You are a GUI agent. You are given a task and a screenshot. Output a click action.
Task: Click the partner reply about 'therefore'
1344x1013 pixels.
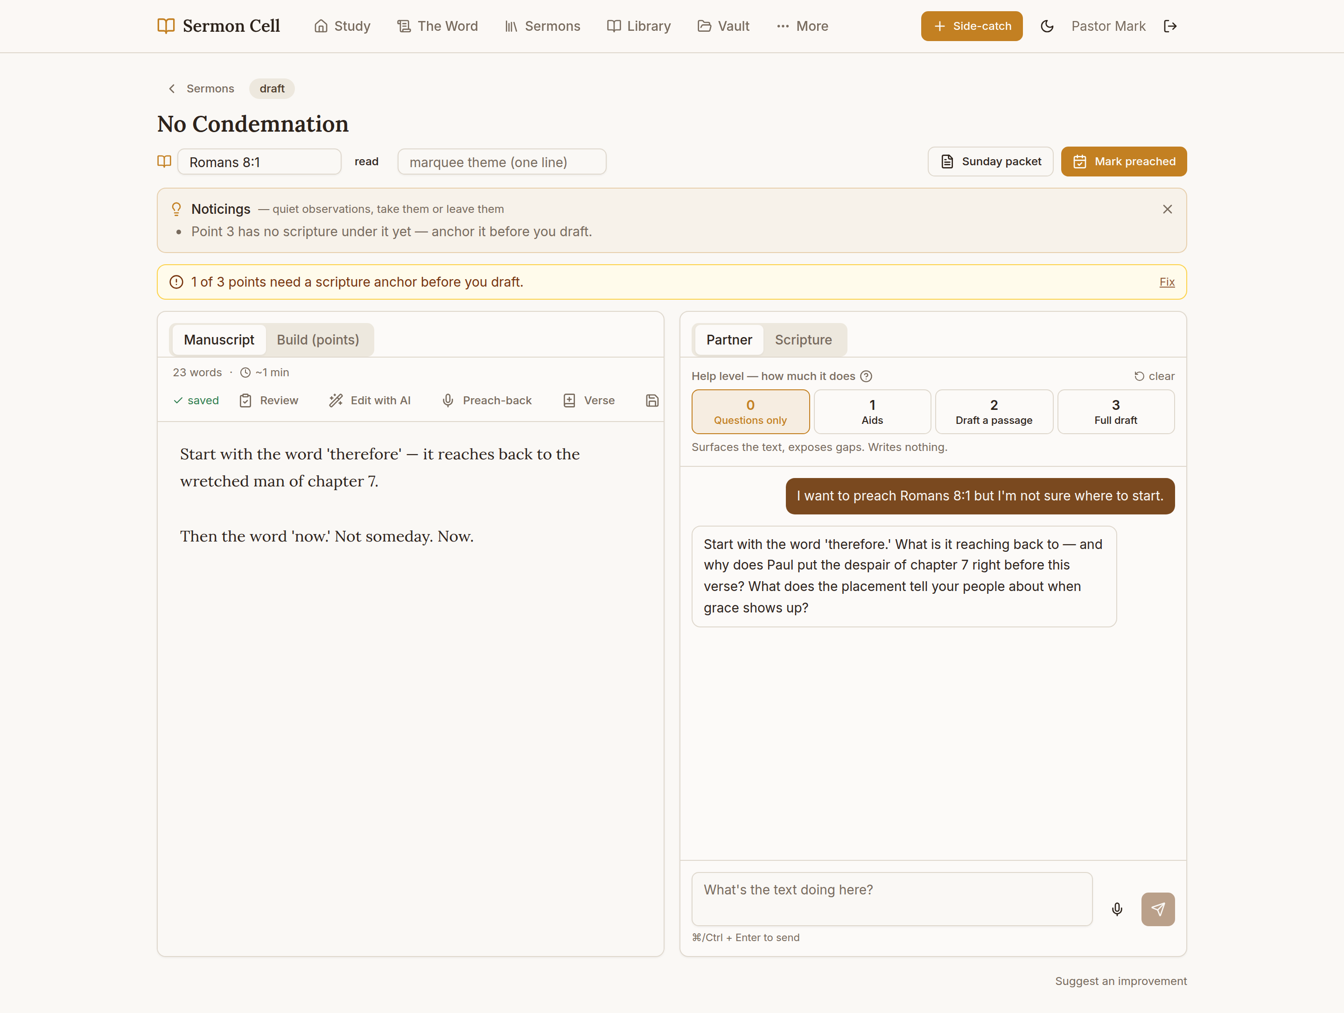point(903,576)
